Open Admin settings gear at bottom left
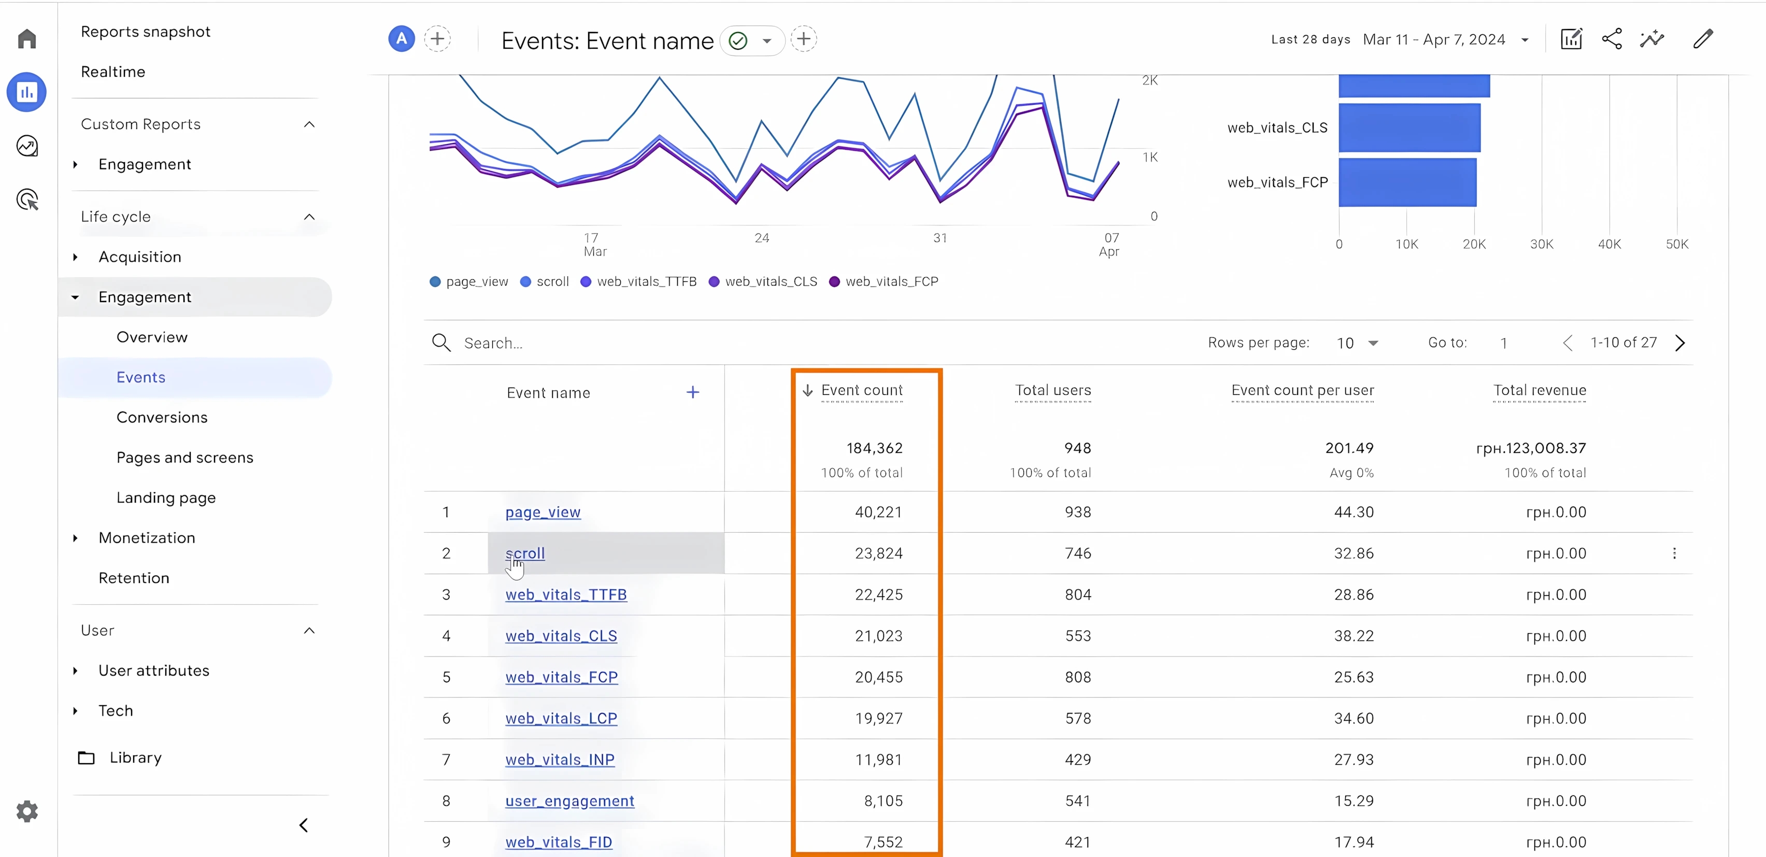 [27, 811]
